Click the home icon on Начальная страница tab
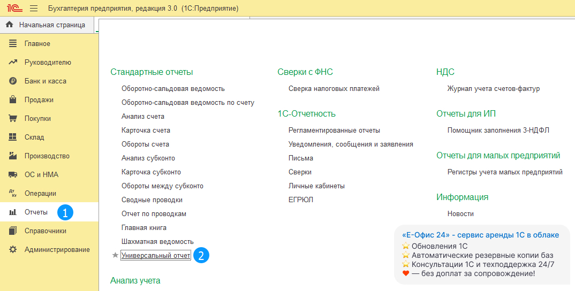This screenshot has width=575, height=291. pos(10,25)
